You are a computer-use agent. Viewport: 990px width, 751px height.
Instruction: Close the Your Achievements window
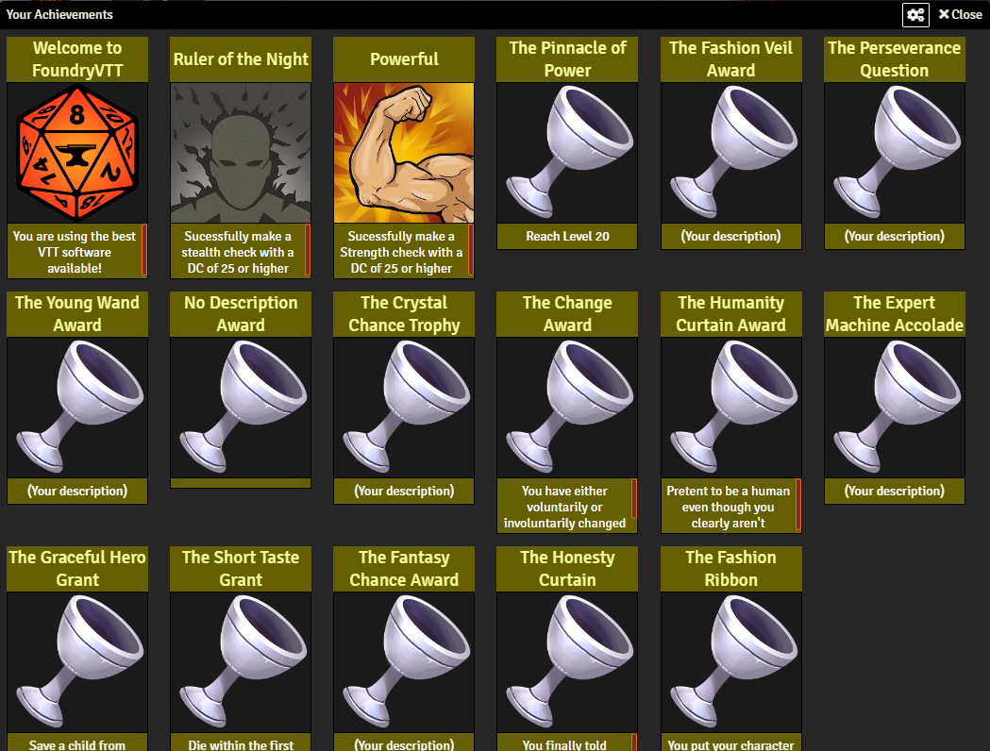tap(960, 14)
